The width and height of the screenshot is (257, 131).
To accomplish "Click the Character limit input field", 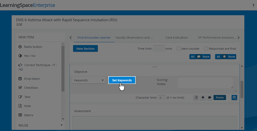I will pyautogui.click(x=162, y=98).
